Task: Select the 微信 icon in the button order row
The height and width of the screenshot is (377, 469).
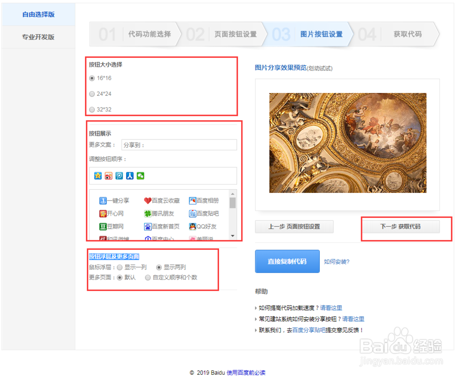Action: point(141,176)
